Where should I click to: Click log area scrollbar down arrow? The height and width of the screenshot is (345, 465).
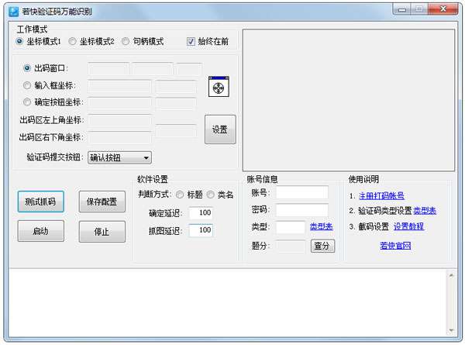(x=451, y=330)
